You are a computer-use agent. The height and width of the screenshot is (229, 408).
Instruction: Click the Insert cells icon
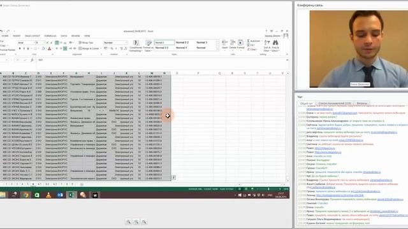225,43
